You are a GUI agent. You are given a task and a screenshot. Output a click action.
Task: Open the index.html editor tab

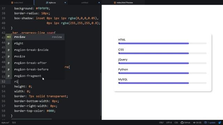pyautogui.click(x=17, y=2)
